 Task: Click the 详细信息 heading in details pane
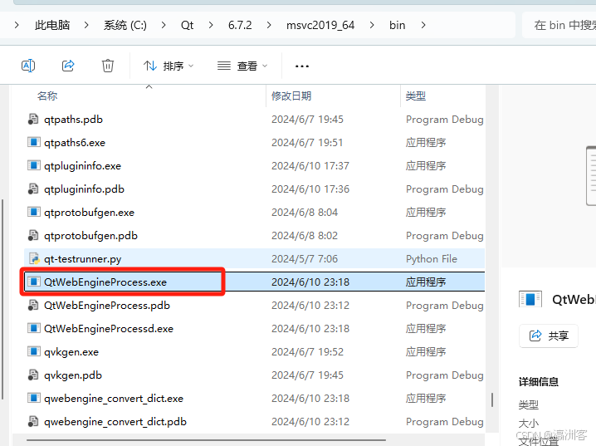(538, 381)
